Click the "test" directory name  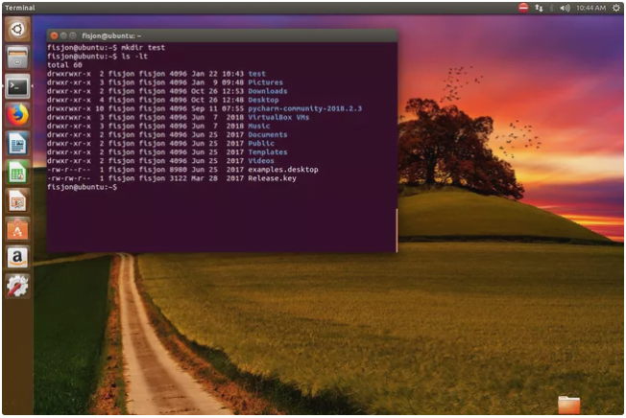click(256, 74)
